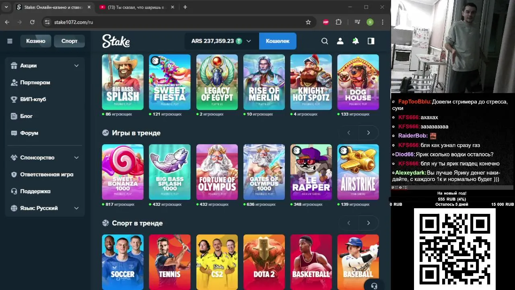Select the Stake browser tab

[54, 7]
